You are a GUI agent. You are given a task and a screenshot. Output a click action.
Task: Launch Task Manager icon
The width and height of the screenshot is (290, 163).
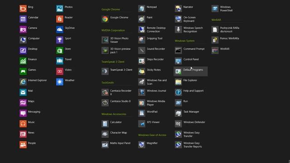pos(178,113)
